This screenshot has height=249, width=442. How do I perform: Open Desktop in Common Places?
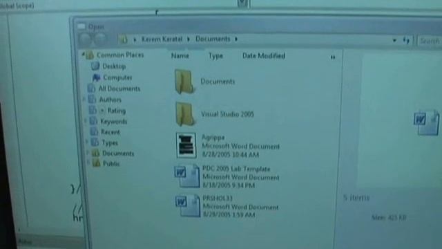[114, 66]
